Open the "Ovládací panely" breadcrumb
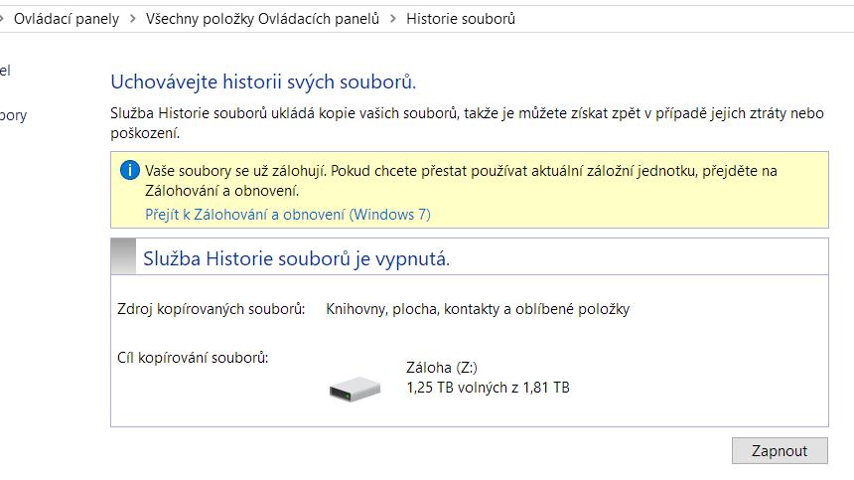Viewport: 854px width, 480px height. point(67,19)
